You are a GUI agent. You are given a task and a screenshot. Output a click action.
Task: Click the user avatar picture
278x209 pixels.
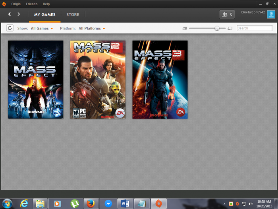271,15
